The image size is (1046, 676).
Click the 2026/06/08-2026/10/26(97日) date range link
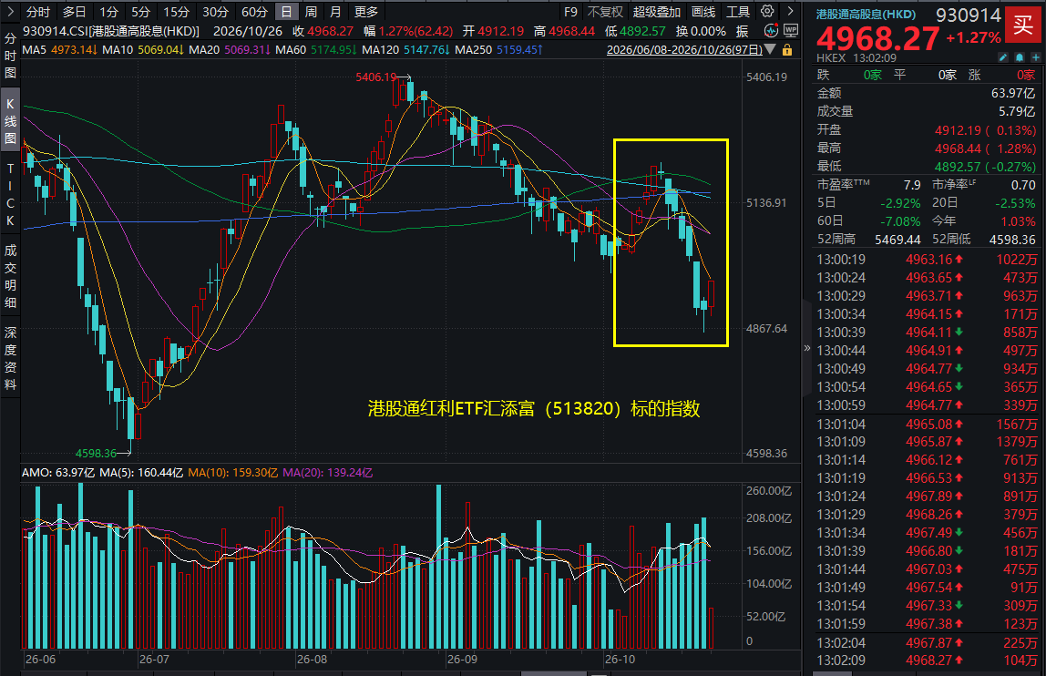click(x=684, y=50)
